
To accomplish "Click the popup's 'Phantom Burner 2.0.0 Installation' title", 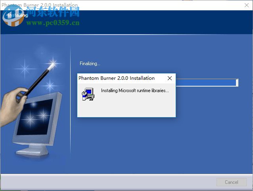I will coord(117,78).
